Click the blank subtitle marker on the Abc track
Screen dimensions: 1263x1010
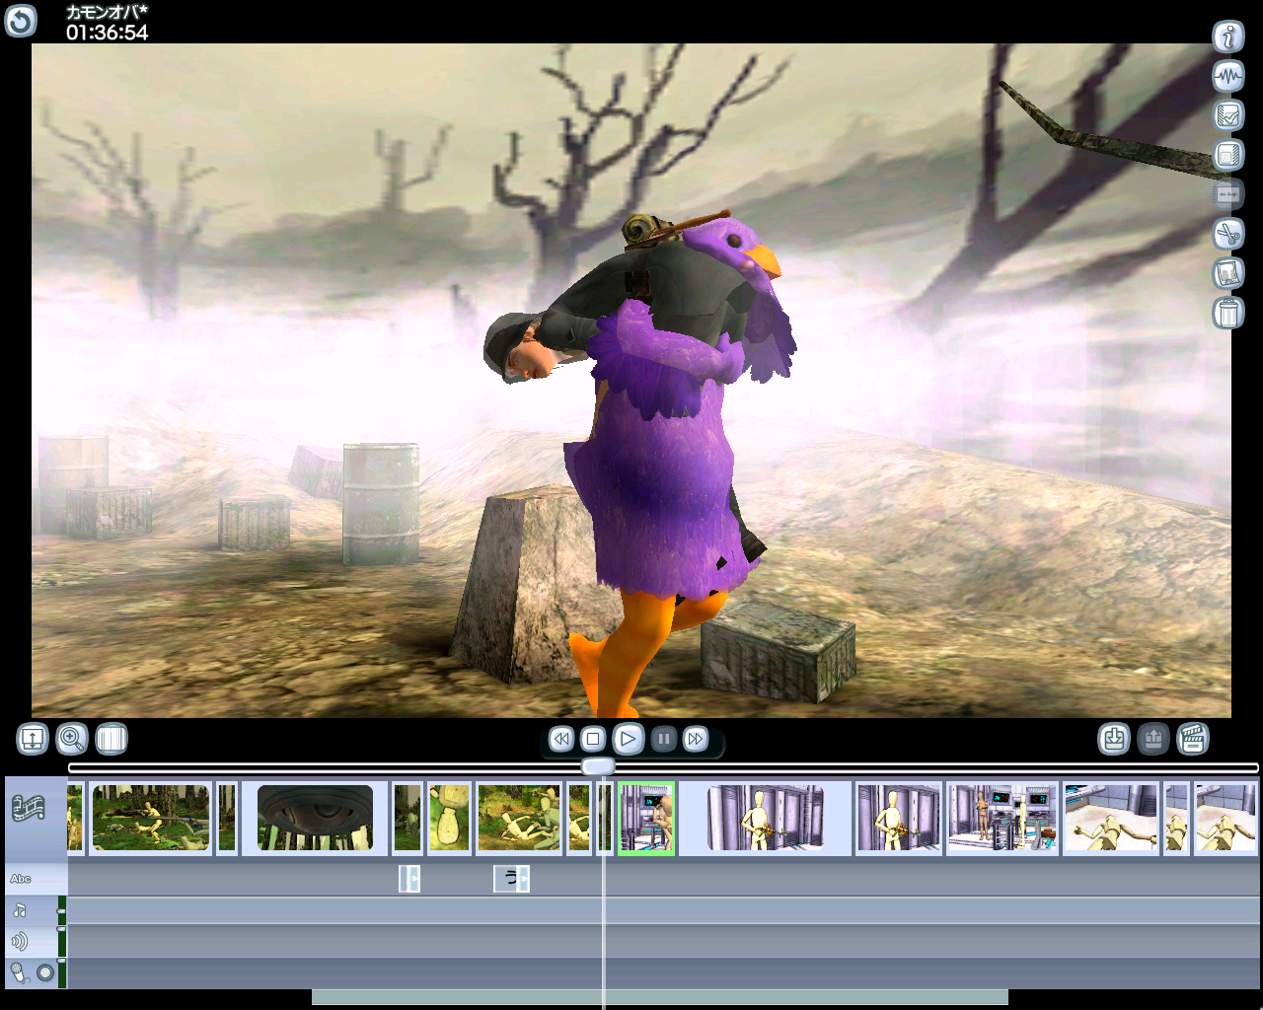coord(409,879)
